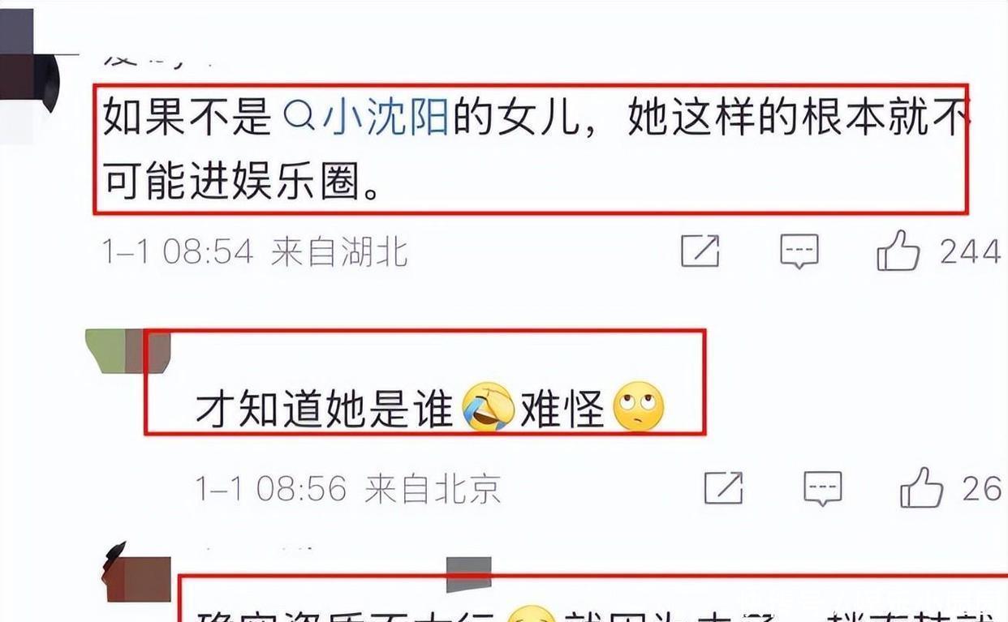Screen dimensions: 1008x622
Task: Open the reply icon on the 湖北 comment
Action: [x=799, y=251]
